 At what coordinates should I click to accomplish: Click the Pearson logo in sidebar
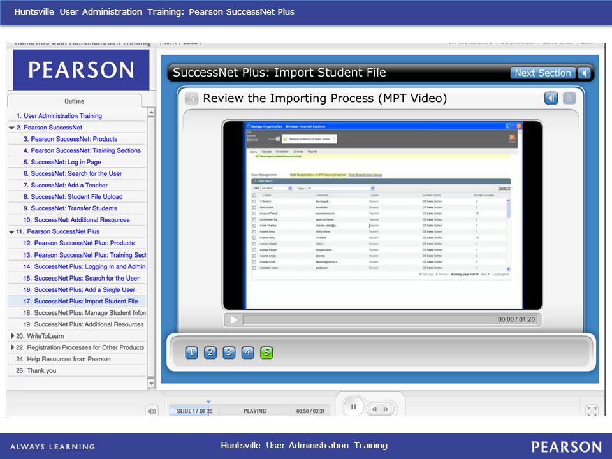click(x=81, y=70)
